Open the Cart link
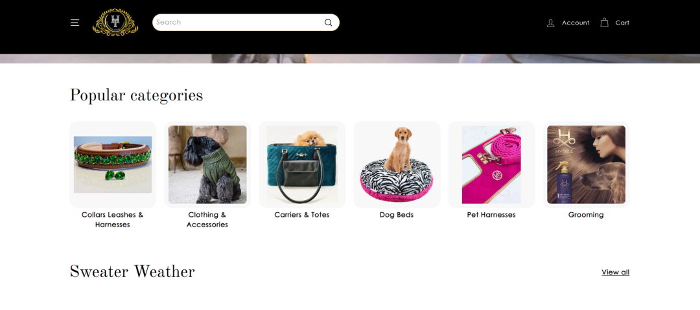The width and height of the screenshot is (700, 310). [622, 23]
